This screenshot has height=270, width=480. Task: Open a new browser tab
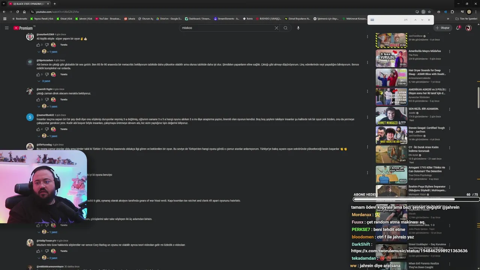tap(55, 4)
